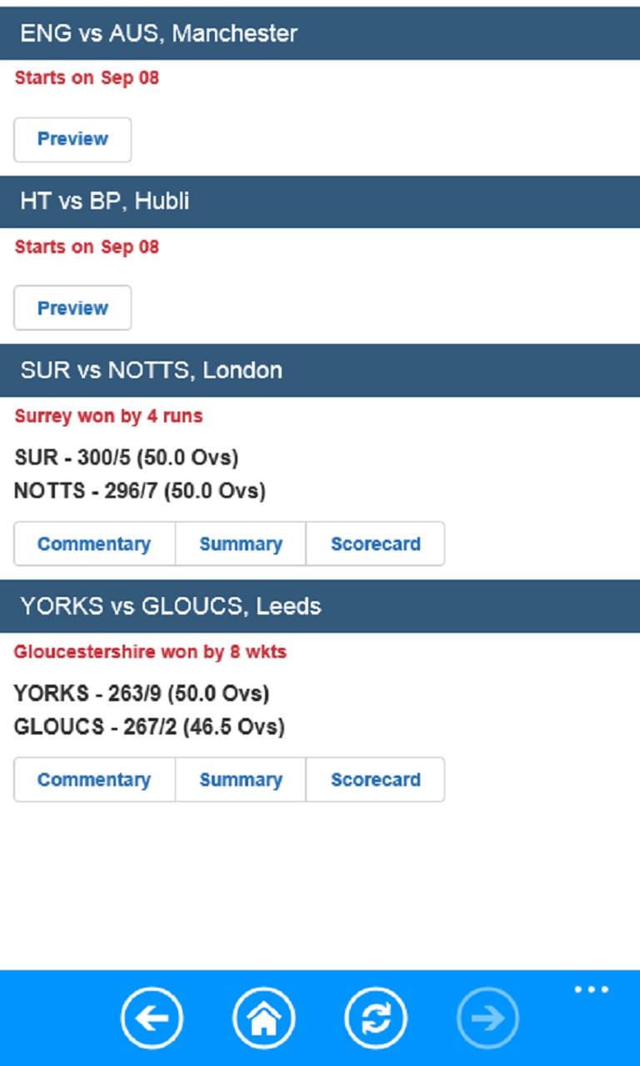Screen dimensions: 640x1066
Task: Open Preview for HT vs BP
Action: click(72, 308)
